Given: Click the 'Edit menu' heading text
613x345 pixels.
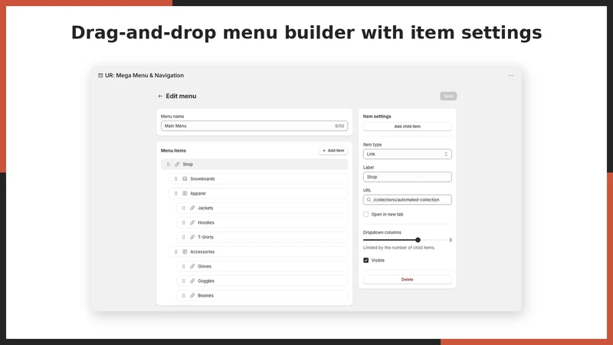Looking at the screenshot, I should pyautogui.click(x=181, y=96).
